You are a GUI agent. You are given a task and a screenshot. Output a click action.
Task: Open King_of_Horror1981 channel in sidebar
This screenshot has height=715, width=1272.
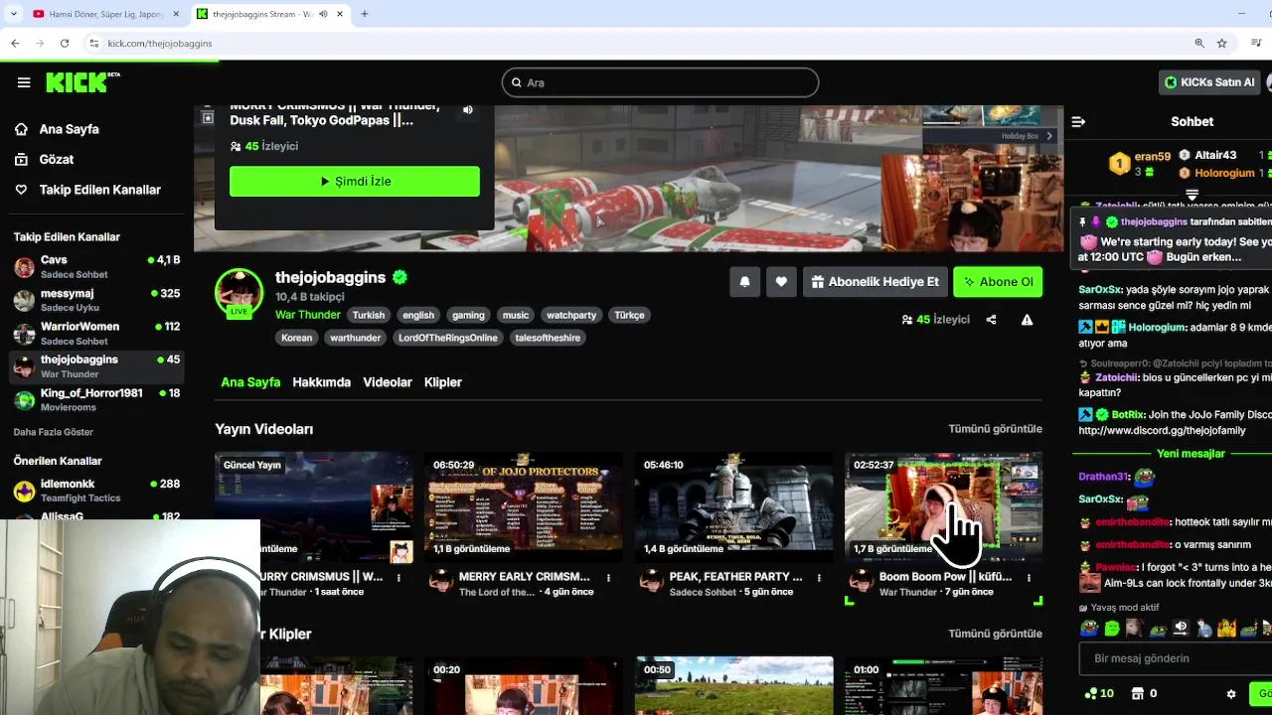tap(96, 399)
